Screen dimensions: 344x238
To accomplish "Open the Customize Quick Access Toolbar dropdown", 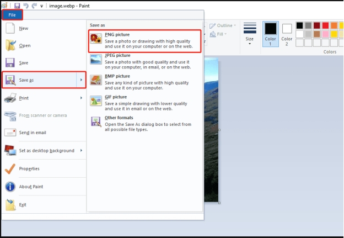I will pyautogui.click(x=41, y=6).
